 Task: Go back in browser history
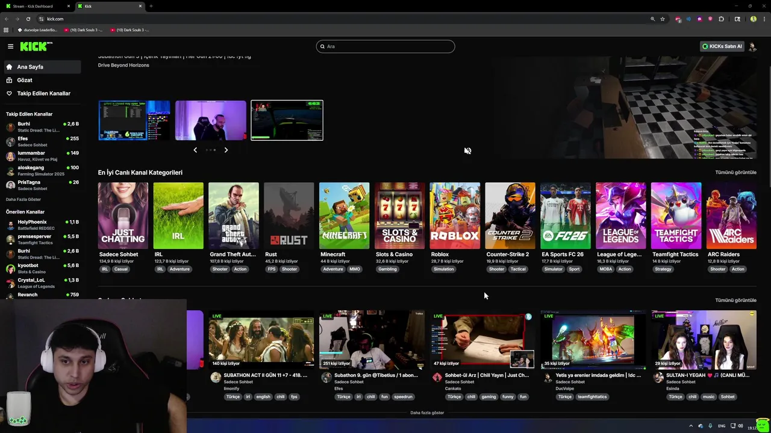click(x=7, y=19)
